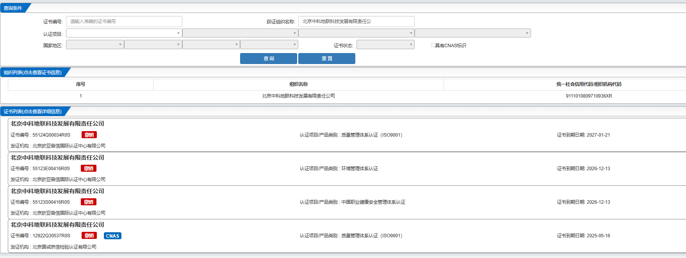The height and width of the screenshot is (258, 686).
Task: Click 撤销 badge of certificate 55124Q00034R0S
Action: (x=89, y=135)
